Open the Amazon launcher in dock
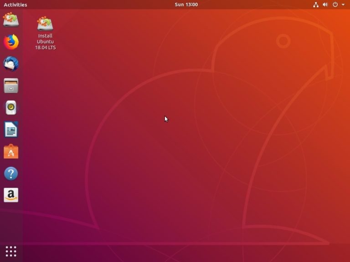Image resolution: width=350 pixels, height=262 pixels. 11,195
